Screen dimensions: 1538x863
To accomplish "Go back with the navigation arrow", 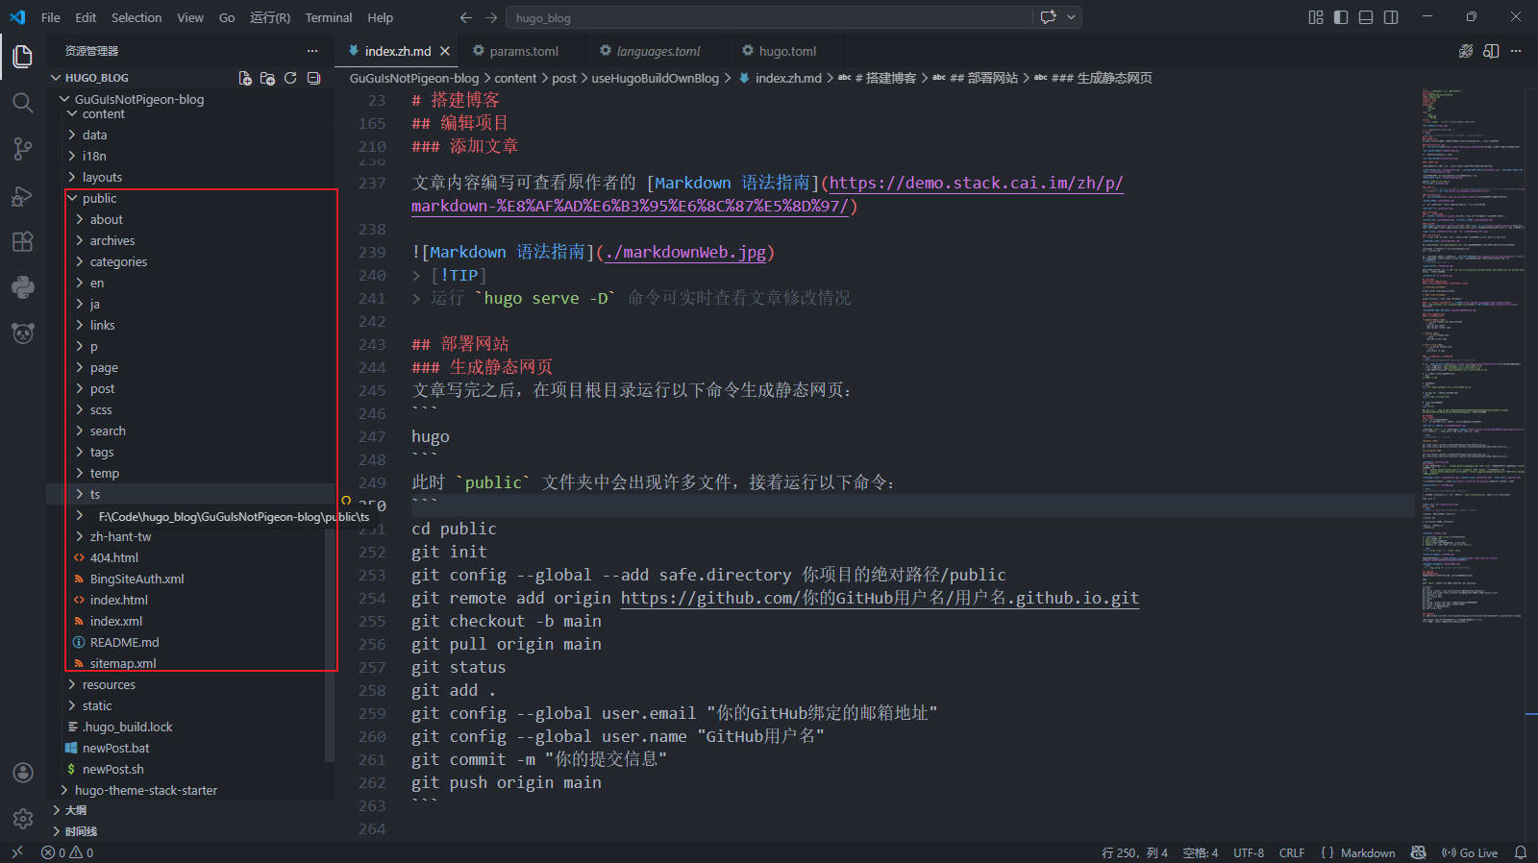I will point(466,17).
